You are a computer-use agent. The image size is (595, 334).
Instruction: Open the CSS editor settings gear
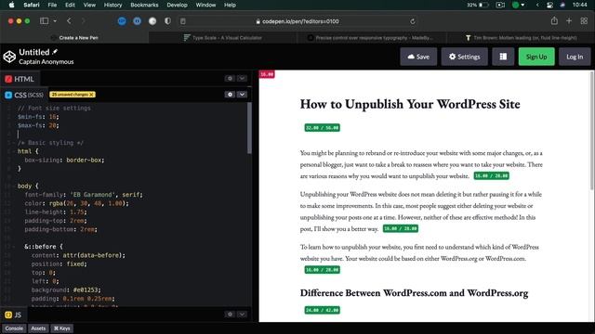(230, 95)
